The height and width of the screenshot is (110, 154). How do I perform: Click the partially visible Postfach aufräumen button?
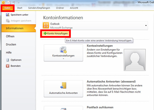click(x=63, y=108)
